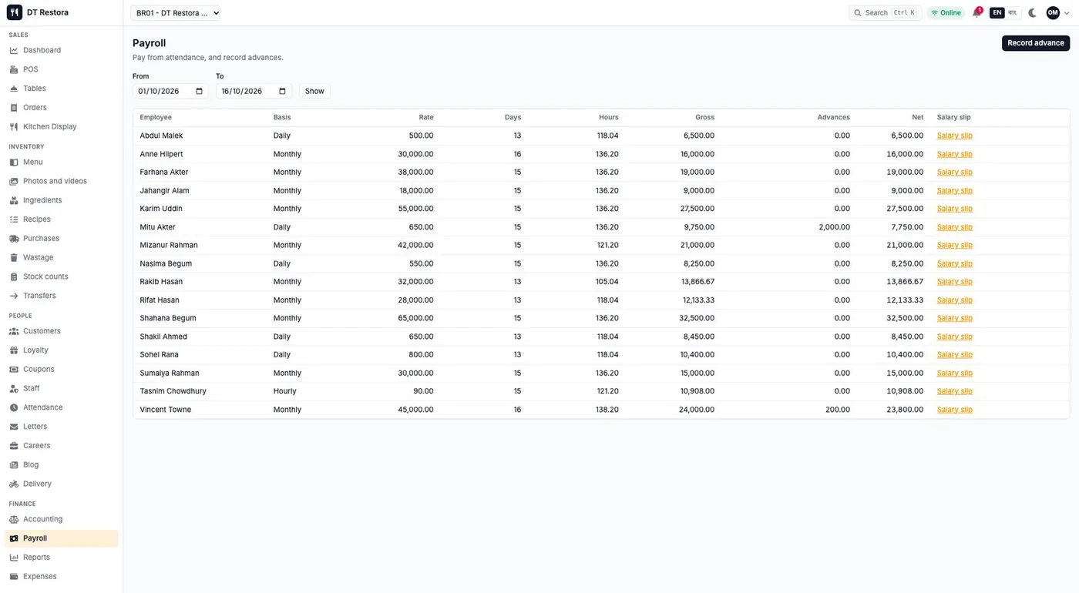
Task: Open Salary slip for Vincent Towne
Action: click(x=954, y=410)
